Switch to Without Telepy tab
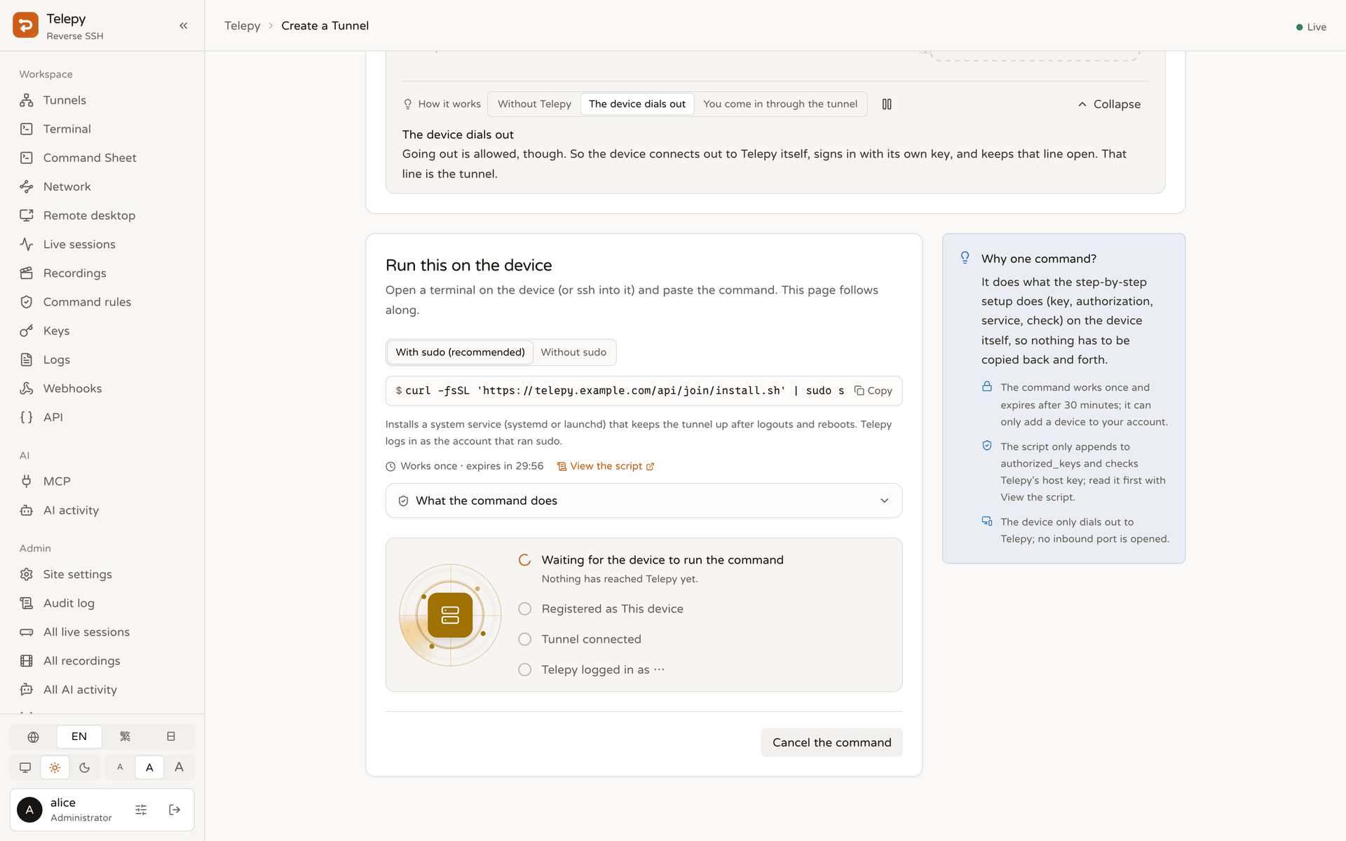This screenshot has height=841, width=1346. (x=534, y=104)
